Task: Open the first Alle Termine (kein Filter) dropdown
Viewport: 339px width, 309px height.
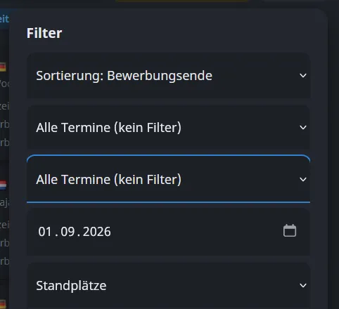Action: click(x=169, y=128)
